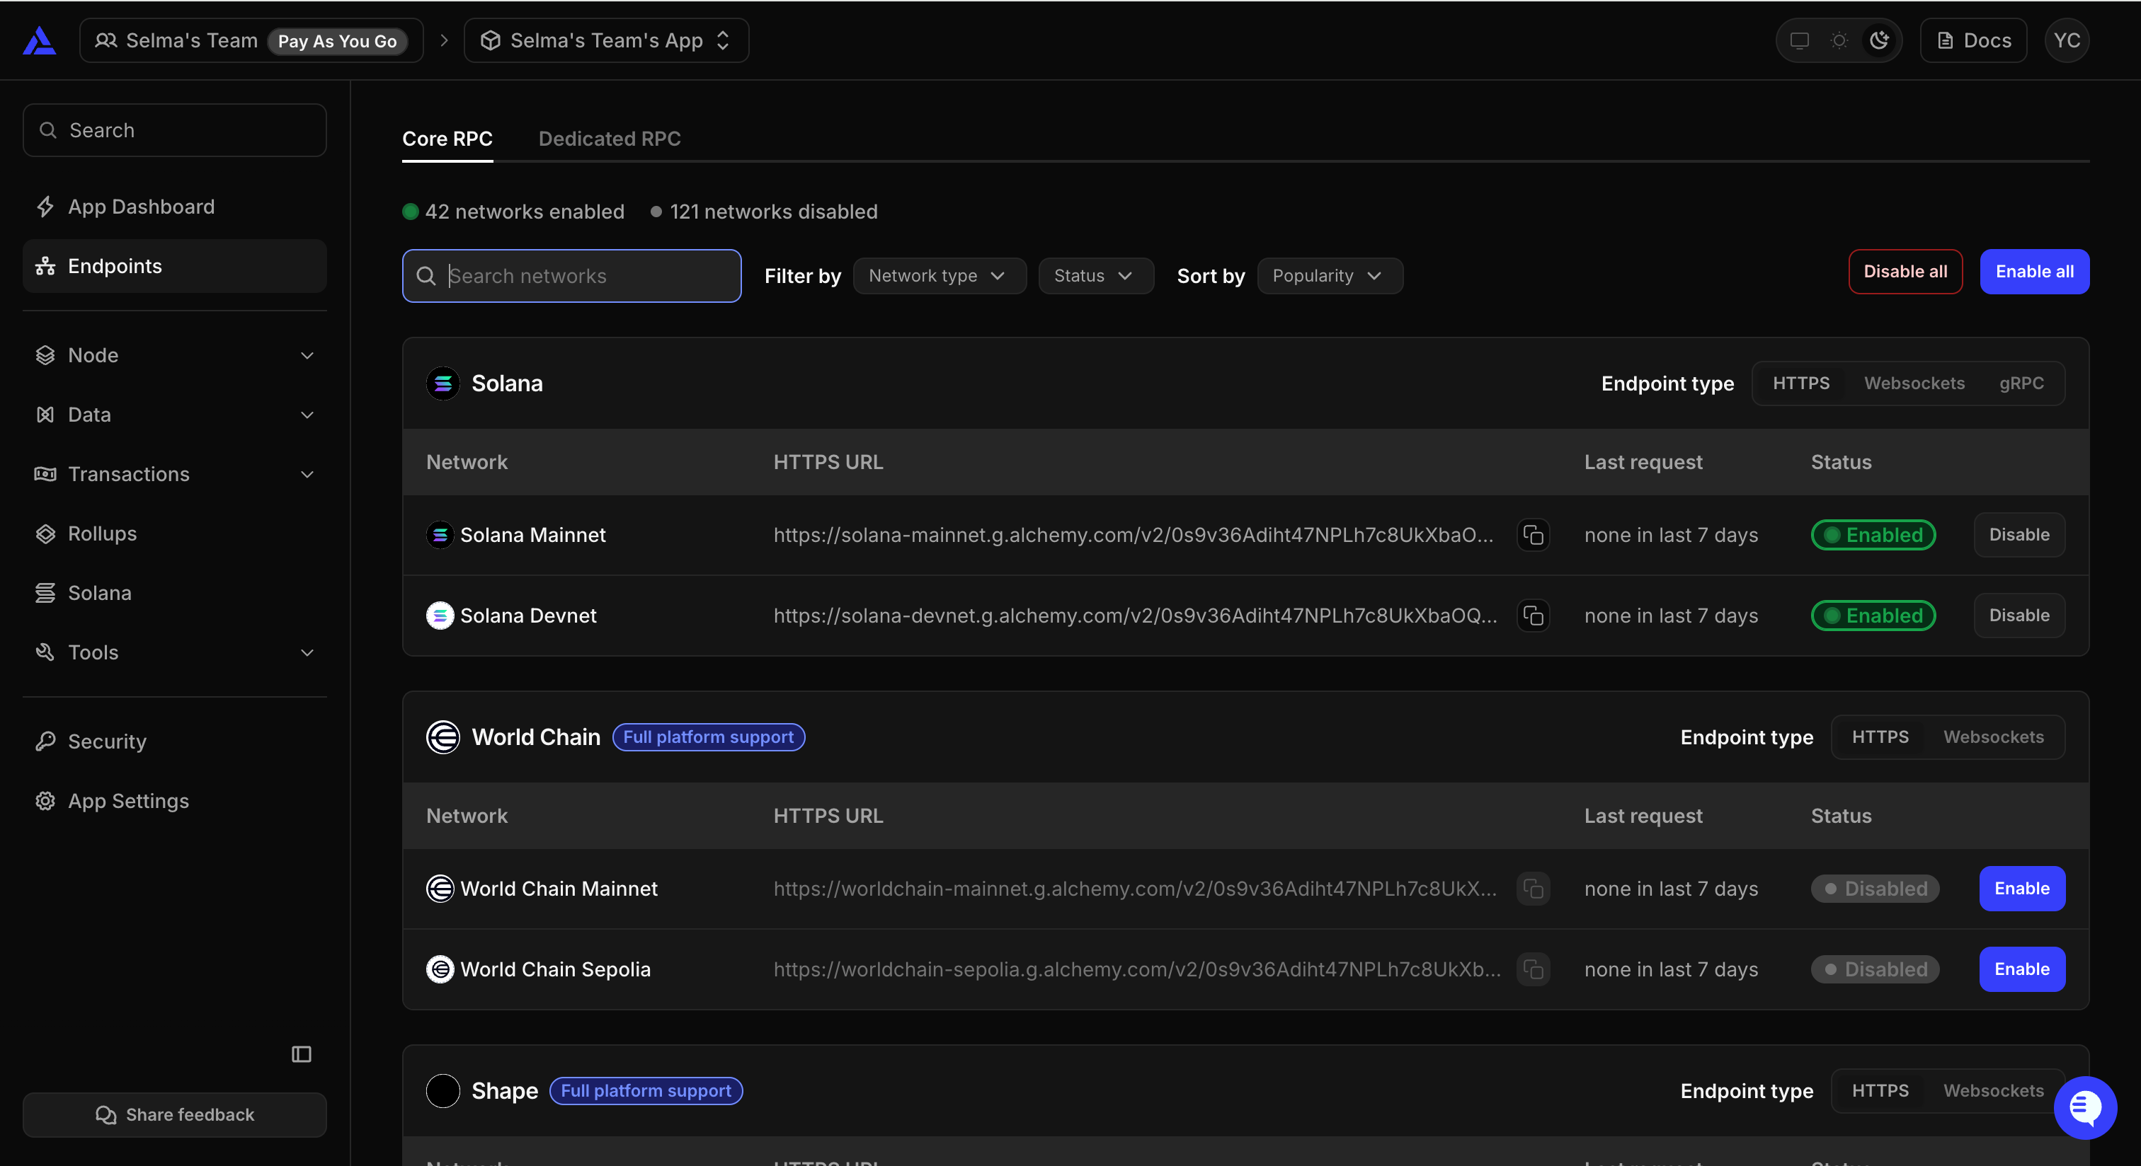
Task: Open the Status filter dropdown
Action: point(1095,276)
